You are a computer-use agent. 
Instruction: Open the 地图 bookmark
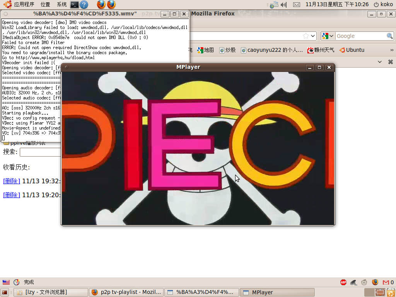(x=206, y=50)
